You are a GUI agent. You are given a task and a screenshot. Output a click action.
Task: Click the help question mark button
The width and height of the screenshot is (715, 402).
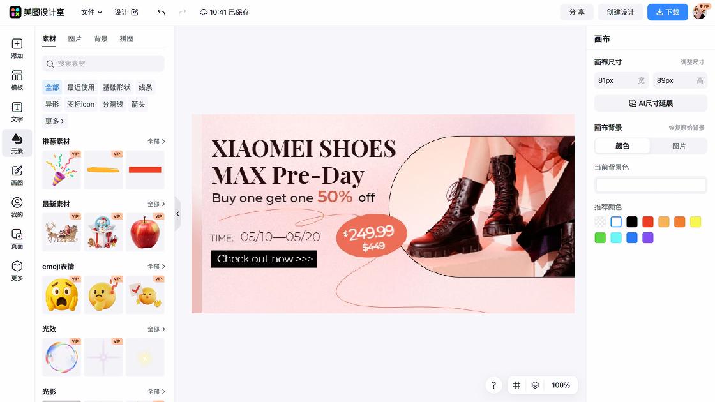coord(493,385)
